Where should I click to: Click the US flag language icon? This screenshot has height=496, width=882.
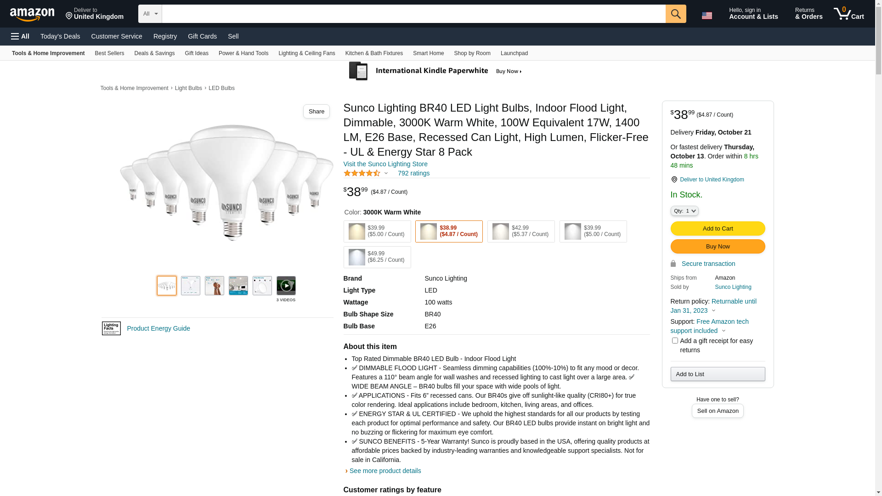[x=707, y=15]
